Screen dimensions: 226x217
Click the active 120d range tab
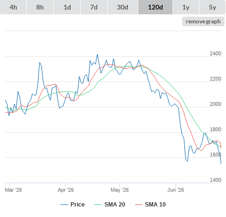155,7
